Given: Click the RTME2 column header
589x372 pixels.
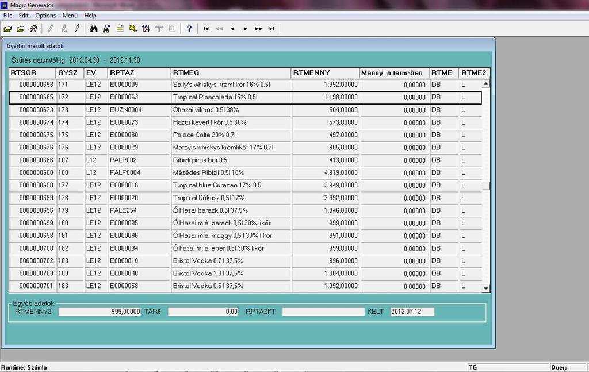Looking at the screenshot, I should pos(474,73).
